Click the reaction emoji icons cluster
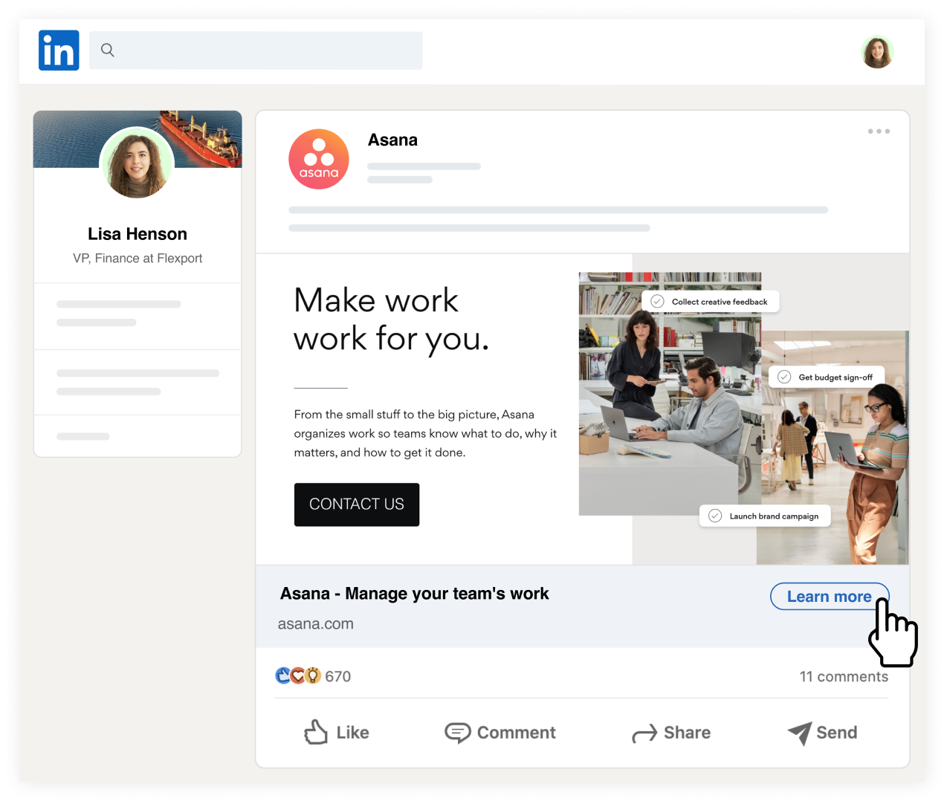947x804 pixels. pos(298,675)
